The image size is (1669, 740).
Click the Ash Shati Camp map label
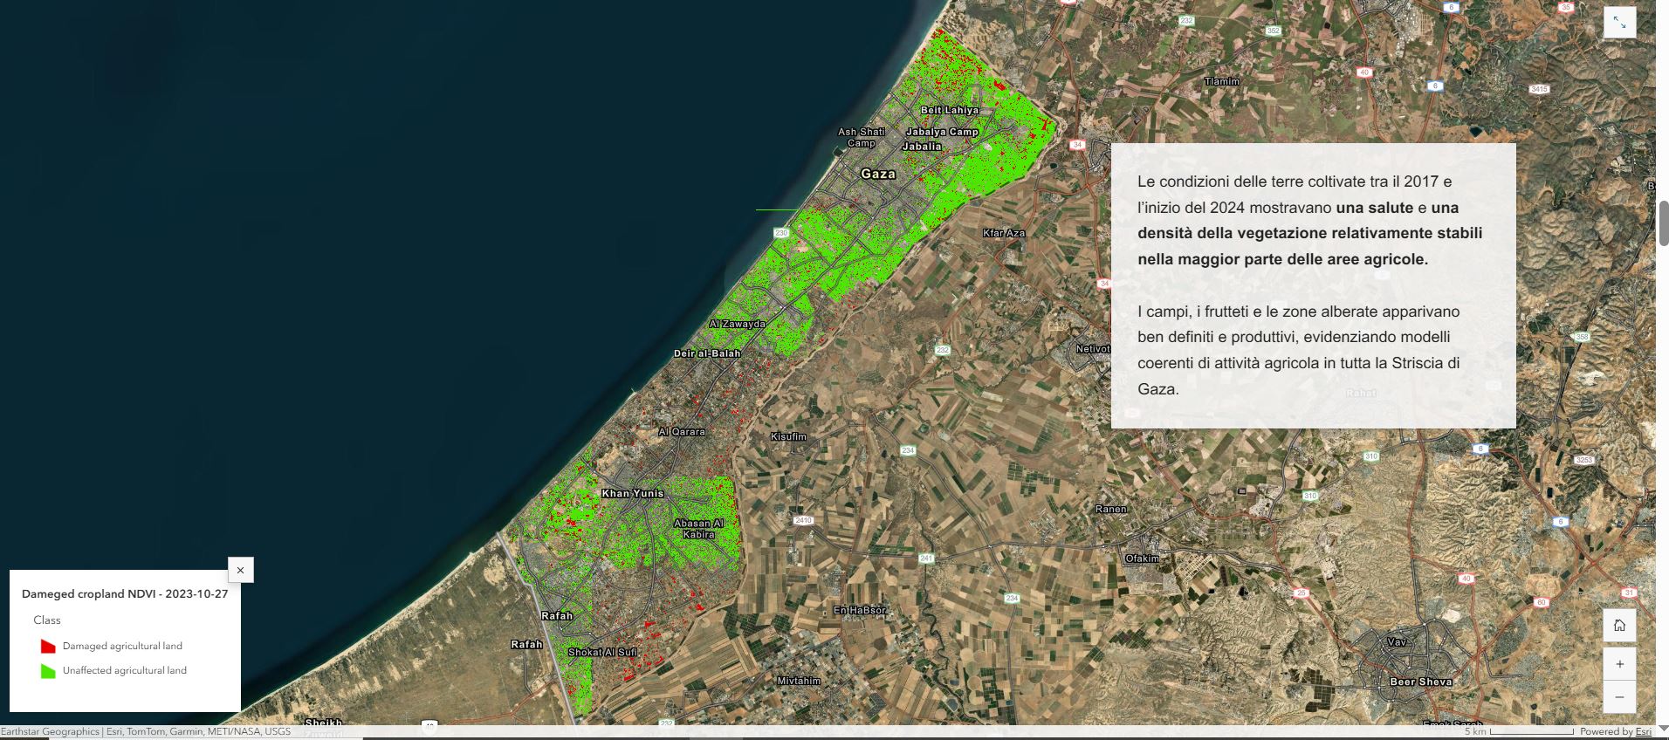[x=862, y=137]
